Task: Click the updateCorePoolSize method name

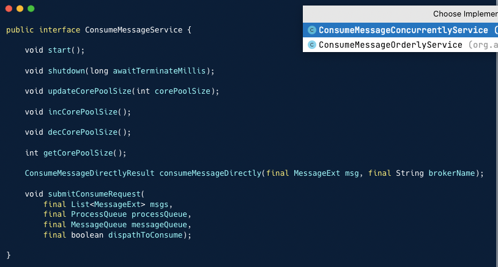Action: coord(89,91)
